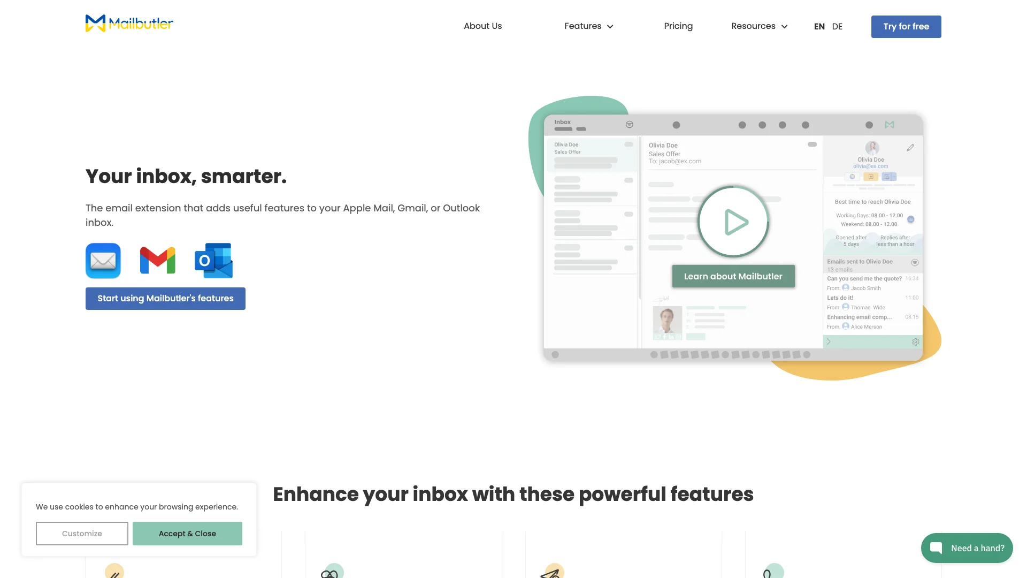The image size is (1027, 578).
Task: Click Pricing in navigation menu
Action: click(678, 25)
